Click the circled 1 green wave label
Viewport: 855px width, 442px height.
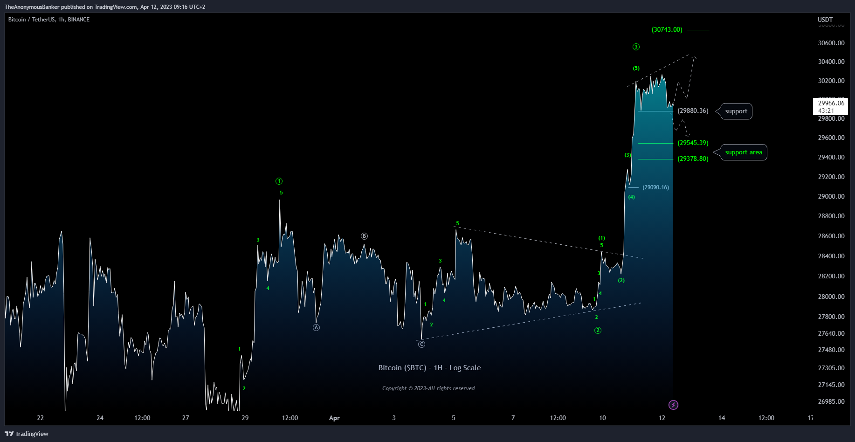point(279,181)
